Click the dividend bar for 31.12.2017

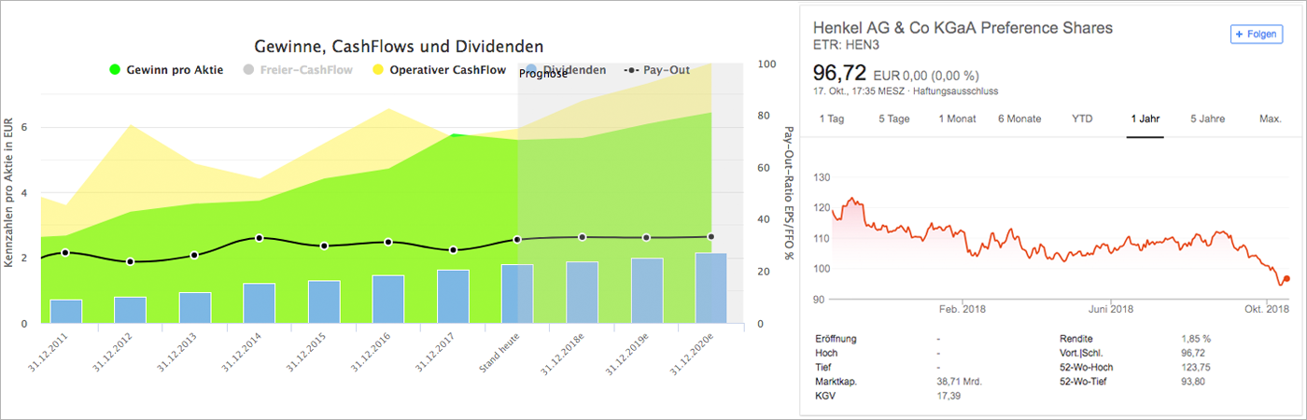point(453,297)
